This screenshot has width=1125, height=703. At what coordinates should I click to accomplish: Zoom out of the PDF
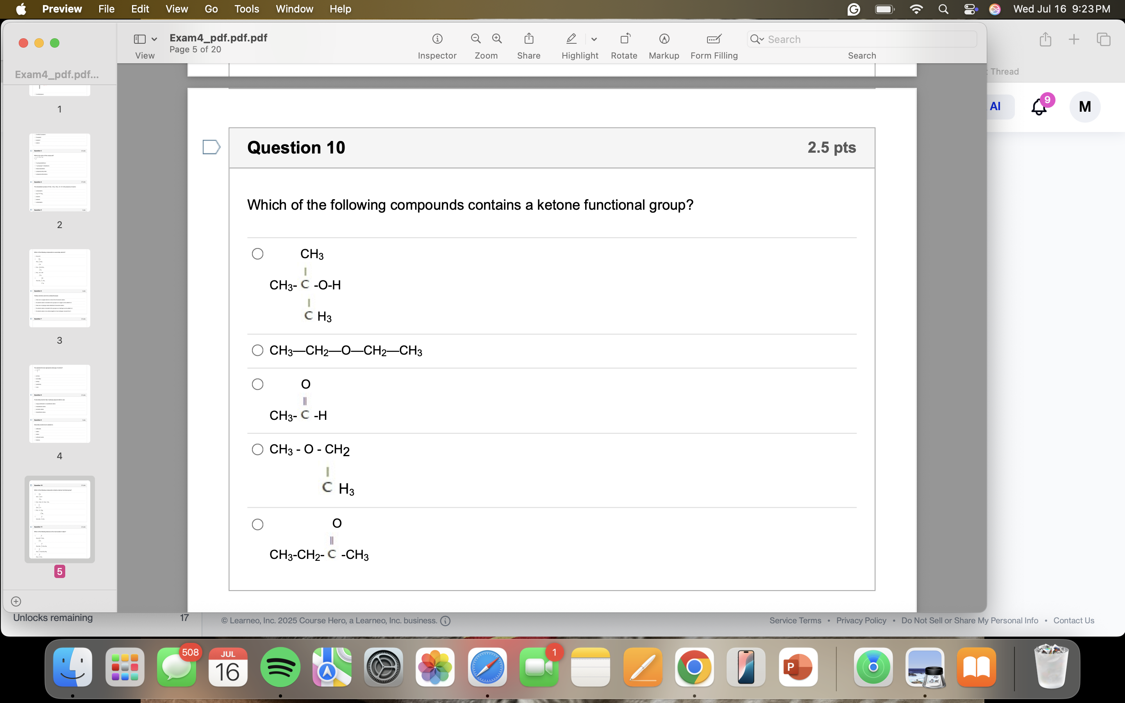[x=475, y=39]
